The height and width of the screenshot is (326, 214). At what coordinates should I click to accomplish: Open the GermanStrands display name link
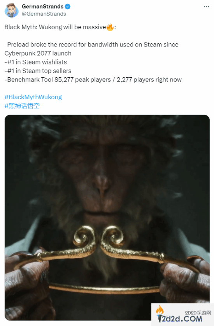(43, 7)
